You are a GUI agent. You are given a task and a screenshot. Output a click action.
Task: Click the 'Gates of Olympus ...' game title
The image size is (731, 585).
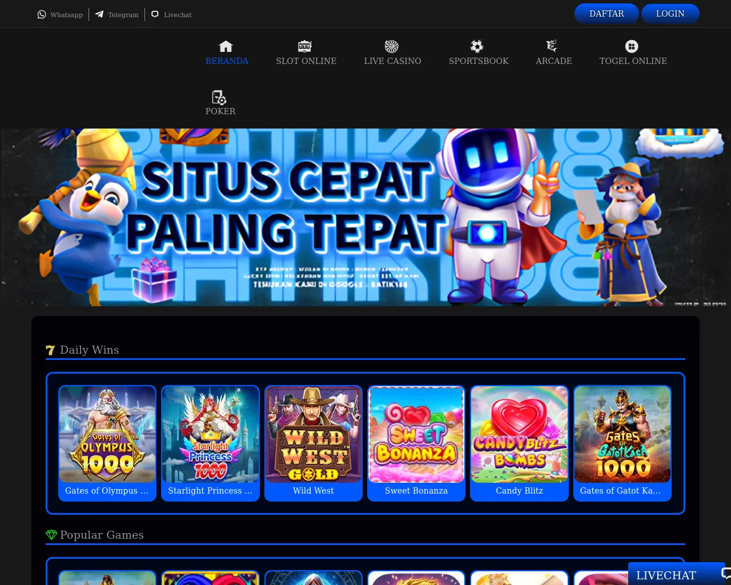pyautogui.click(x=107, y=491)
